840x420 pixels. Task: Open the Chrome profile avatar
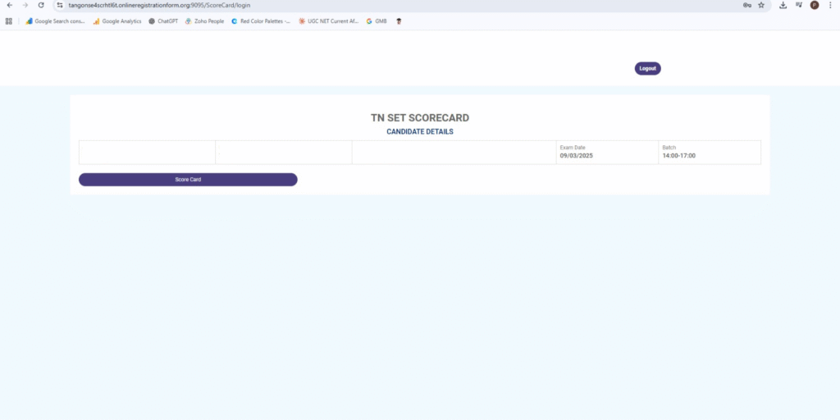coord(815,5)
